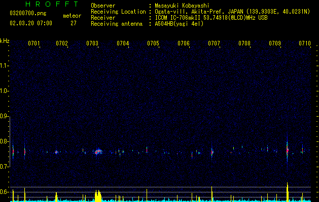319x202 pixels.
Task: Click the date stamp 02.03.20 07:00
Action: pyautogui.click(x=31, y=23)
